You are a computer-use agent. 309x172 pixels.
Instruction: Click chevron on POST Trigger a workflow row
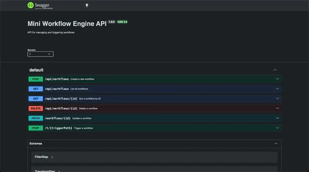pyautogui.click(x=277, y=128)
